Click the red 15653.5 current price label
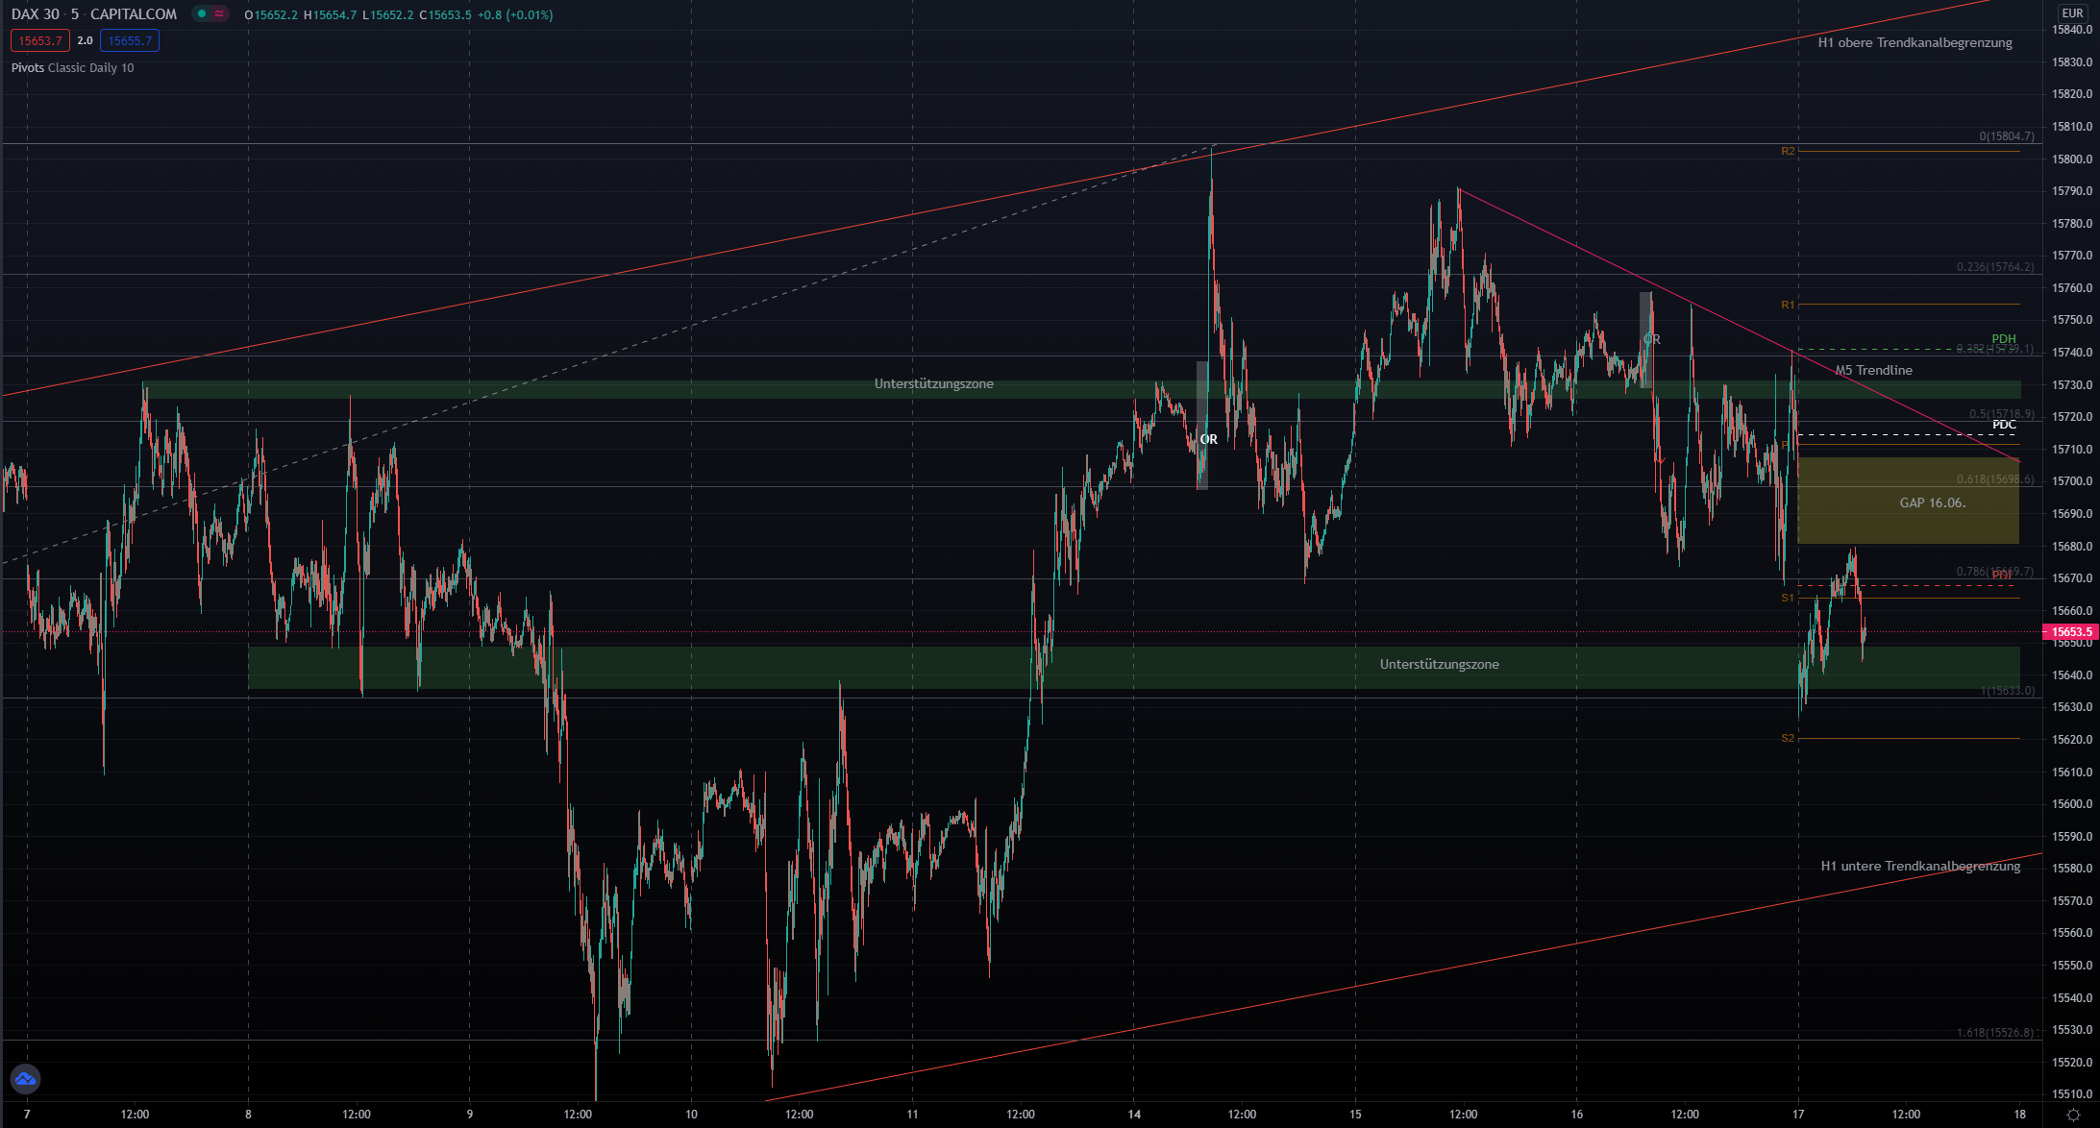The image size is (2100, 1128). point(2070,632)
